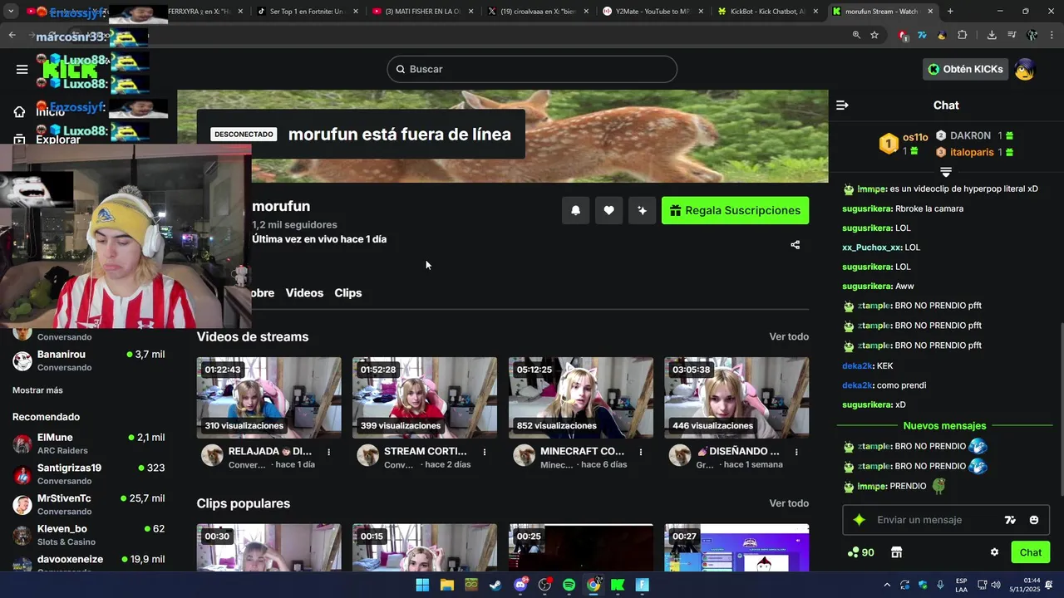1064x598 pixels.
Task: Open options menu for MINECRAFT CO video
Action: tap(641, 452)
